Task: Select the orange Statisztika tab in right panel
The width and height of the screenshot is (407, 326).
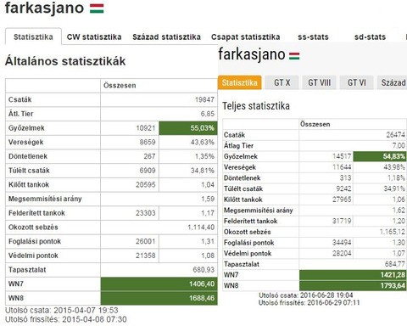Action: pyautogui.click(x=240, y=82)
